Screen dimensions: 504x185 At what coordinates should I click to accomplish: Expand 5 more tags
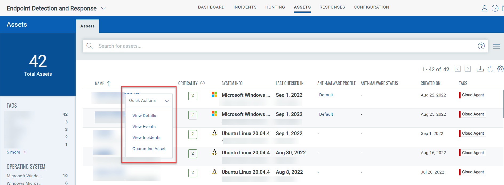click(x=17, y=152)
